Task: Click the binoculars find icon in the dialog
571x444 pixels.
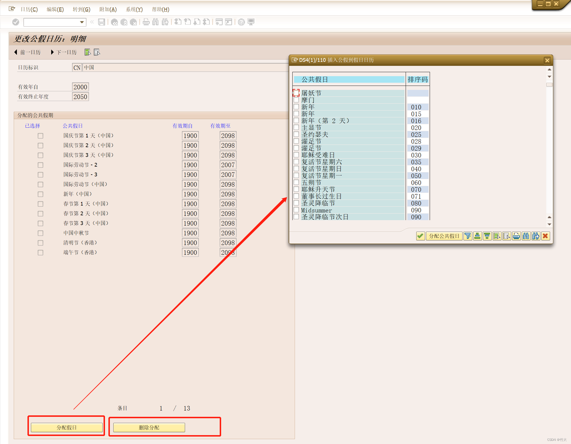Action: click(x=526, y=236)
